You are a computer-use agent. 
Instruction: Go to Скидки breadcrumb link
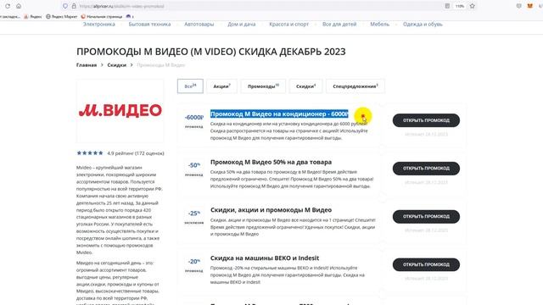(x=117, y=65)
